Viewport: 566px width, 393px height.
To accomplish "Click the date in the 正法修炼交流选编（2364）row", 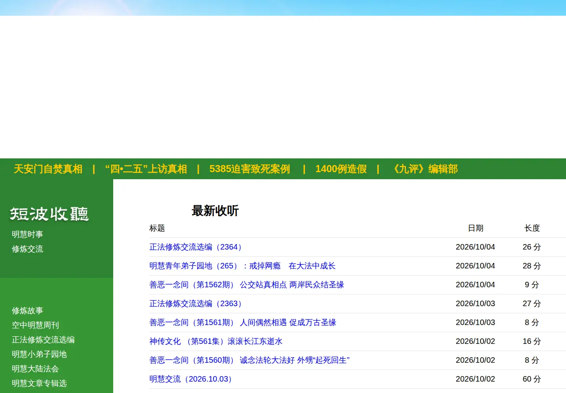I will point(475,247).
